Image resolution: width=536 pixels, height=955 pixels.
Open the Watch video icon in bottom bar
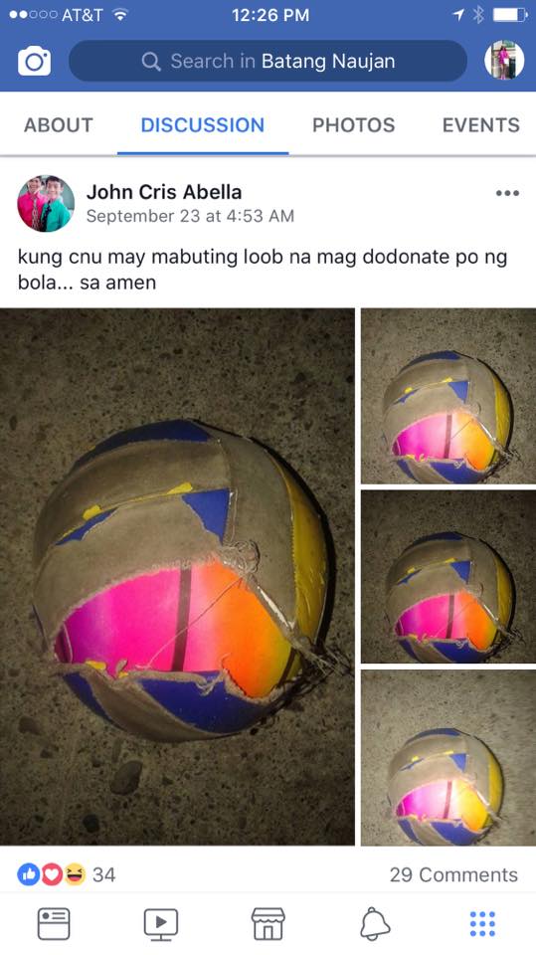(161, 924)
